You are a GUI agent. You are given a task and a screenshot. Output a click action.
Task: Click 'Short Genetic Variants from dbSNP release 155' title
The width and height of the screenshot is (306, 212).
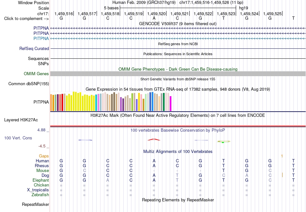(178, 79)
